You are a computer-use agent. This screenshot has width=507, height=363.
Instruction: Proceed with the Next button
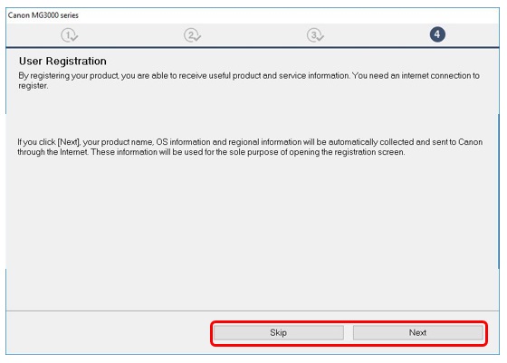click(417, 332)
